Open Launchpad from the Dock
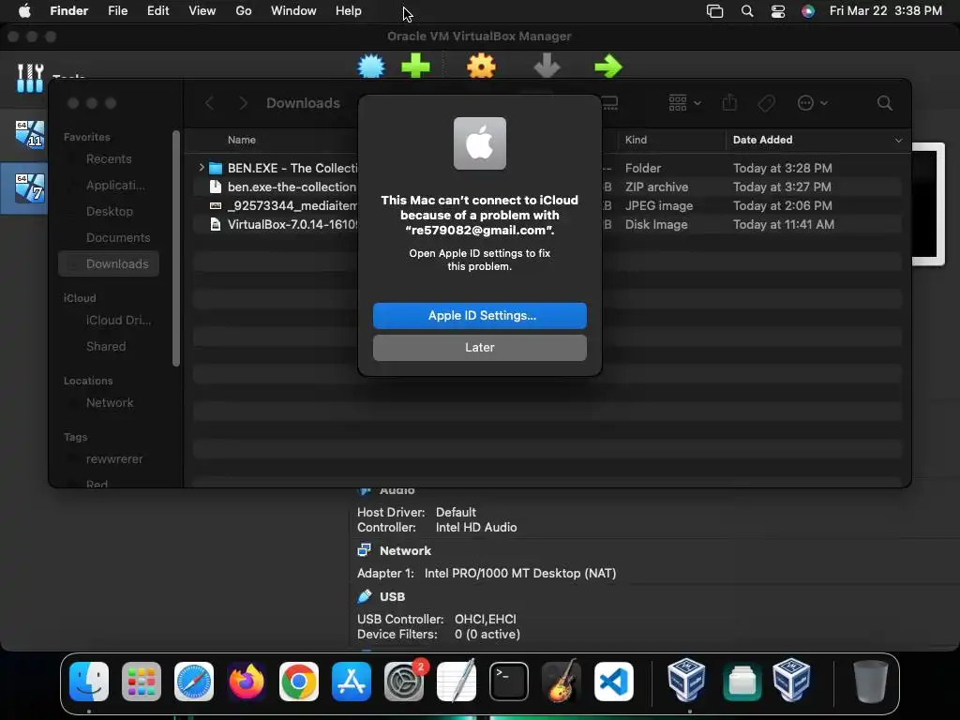 click(x=142, y=682)
